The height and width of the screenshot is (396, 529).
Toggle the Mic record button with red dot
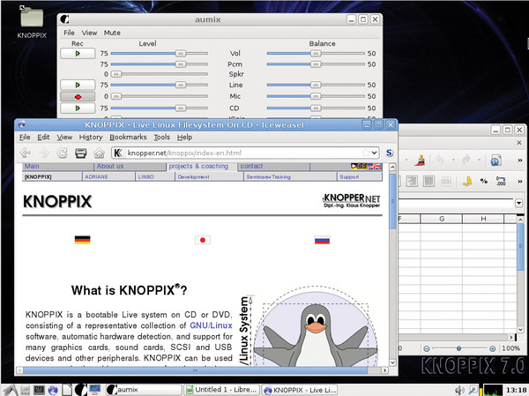[77, 96]
